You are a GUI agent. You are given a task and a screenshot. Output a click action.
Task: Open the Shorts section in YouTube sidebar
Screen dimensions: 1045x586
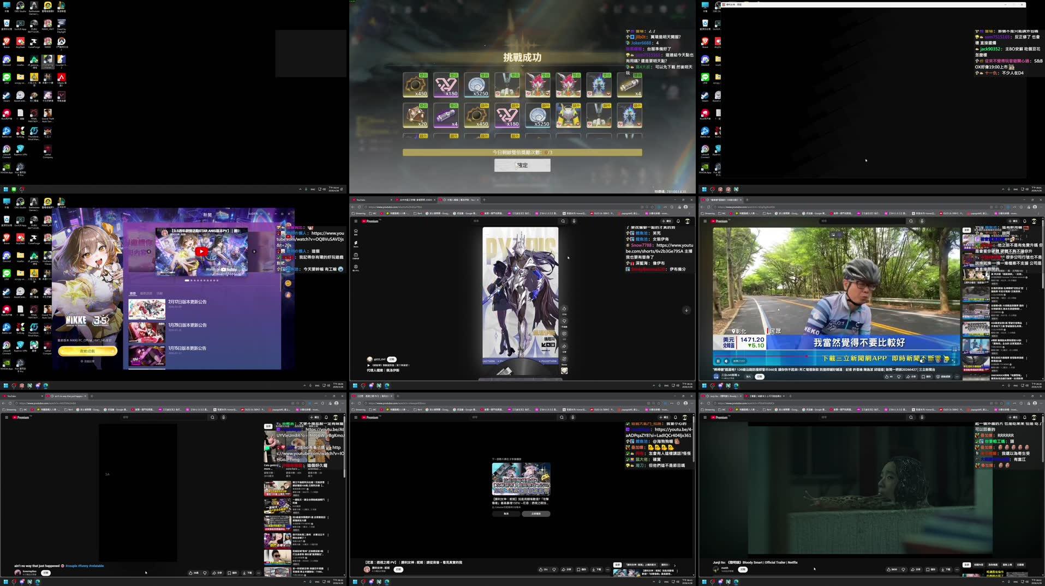pos(356,243)
